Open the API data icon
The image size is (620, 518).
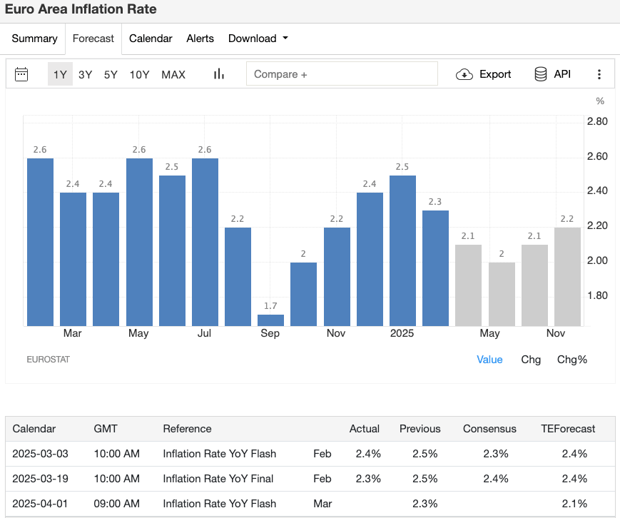tap(542, 73)
